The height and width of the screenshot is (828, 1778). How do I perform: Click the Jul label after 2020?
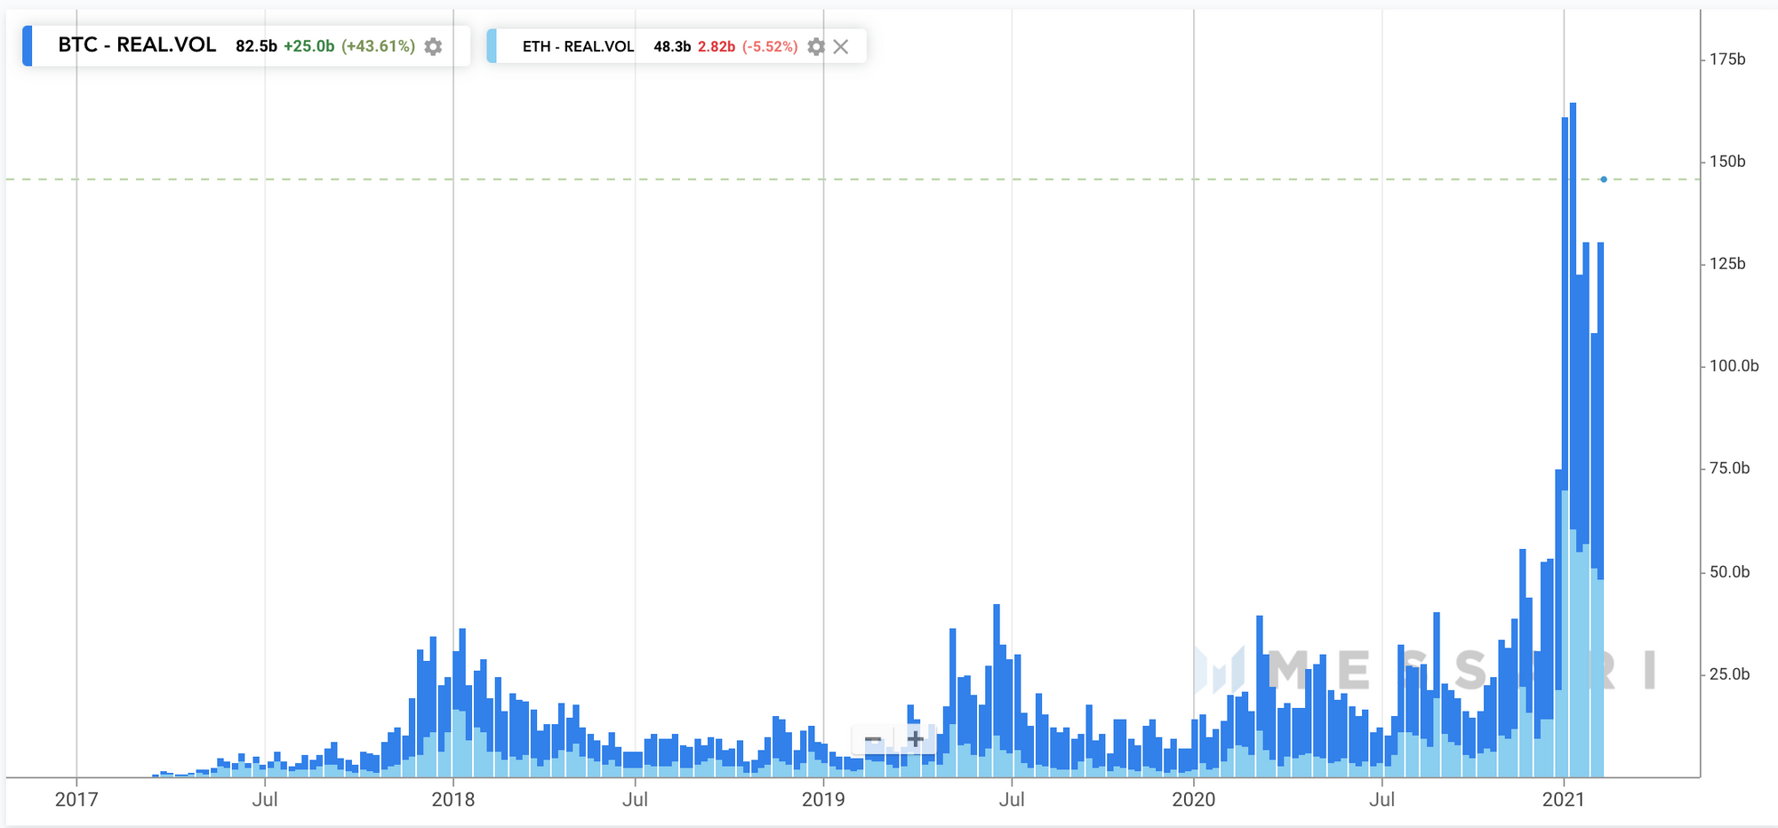tap(1382, 800)
